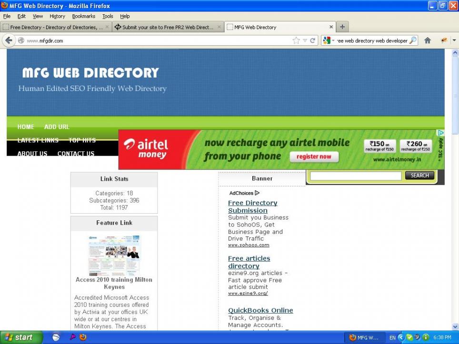The width and height of the screenshot is (459, 344).
Task: Open the Google search engine selector icon
Action: (x=327, y=40)
